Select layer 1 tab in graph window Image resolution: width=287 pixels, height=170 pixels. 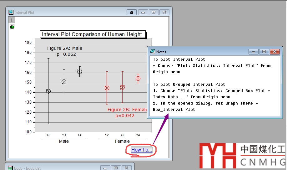click(x=12, y=20)
